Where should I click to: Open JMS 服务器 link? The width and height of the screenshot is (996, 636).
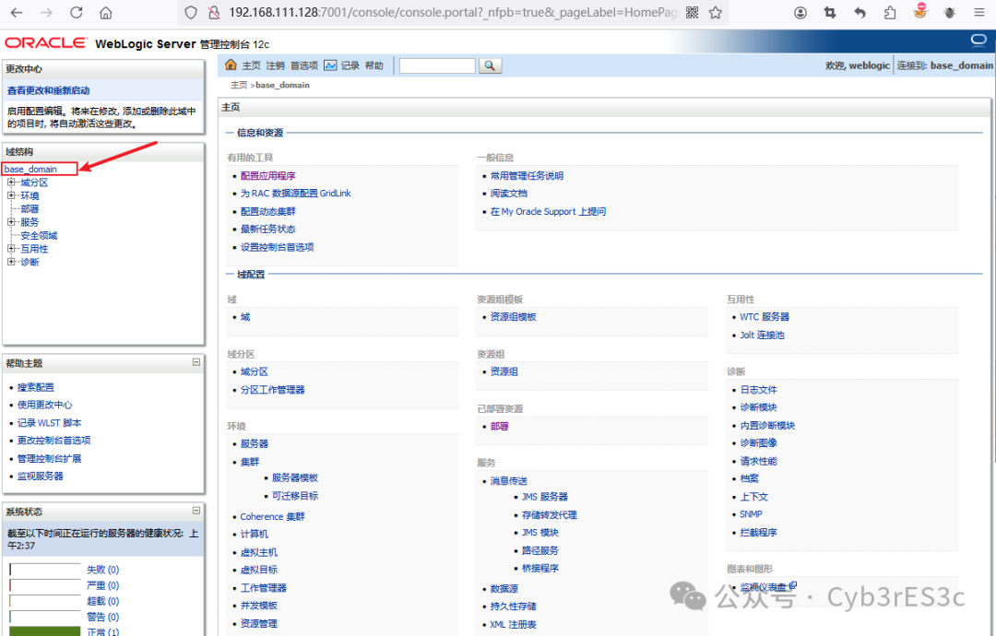click(x=545, y=497)
